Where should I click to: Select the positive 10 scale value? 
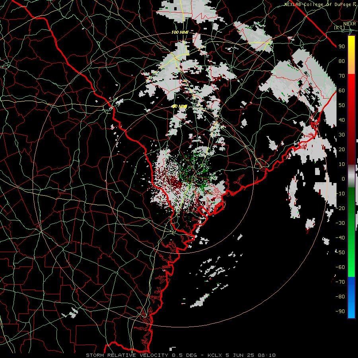(x=342, y=164)
